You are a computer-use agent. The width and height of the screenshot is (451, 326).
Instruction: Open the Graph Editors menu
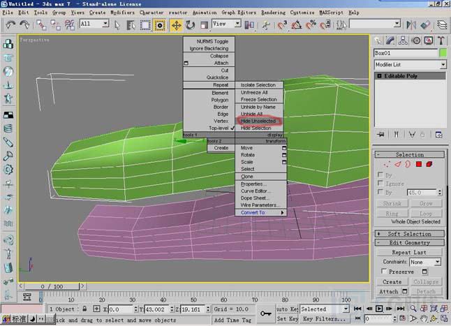point(239,13)
